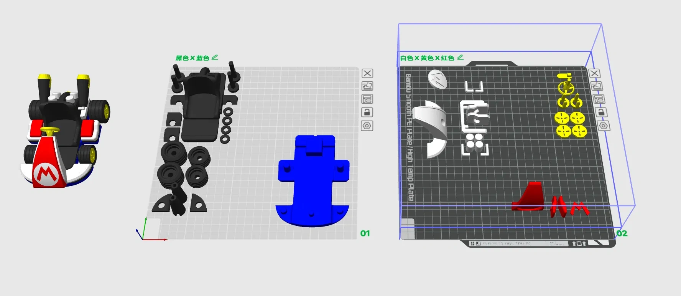681x296 pixels.
Task: Auto-orient objects on plate 02
Action: click(597, 86)
